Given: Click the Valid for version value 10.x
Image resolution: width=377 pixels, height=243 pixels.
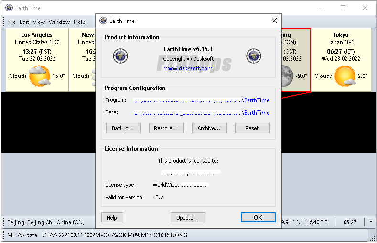Looking at the screenshot, I should (158, 197).
